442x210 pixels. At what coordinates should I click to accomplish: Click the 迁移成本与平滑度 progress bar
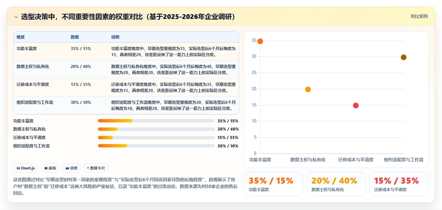(x=156, y=138)
